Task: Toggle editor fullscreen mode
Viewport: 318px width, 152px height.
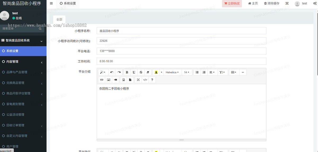Action: [138, 80]
